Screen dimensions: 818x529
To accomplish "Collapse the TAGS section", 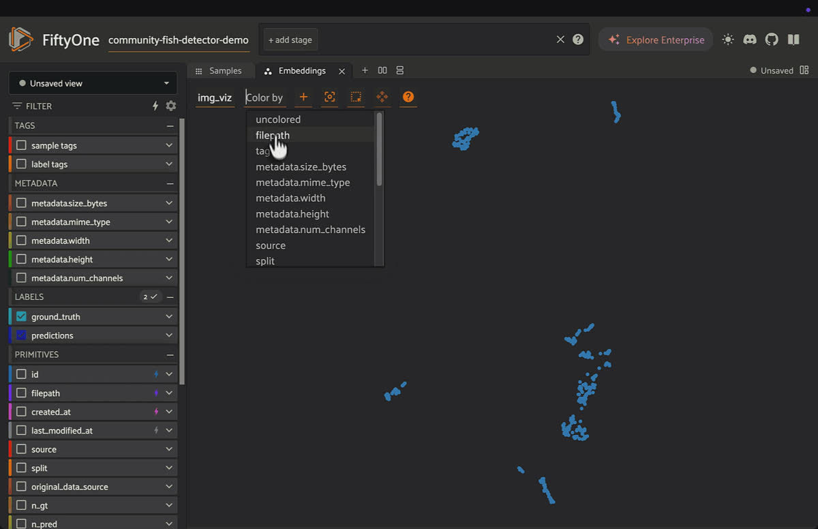I will (x=170, y=126).
